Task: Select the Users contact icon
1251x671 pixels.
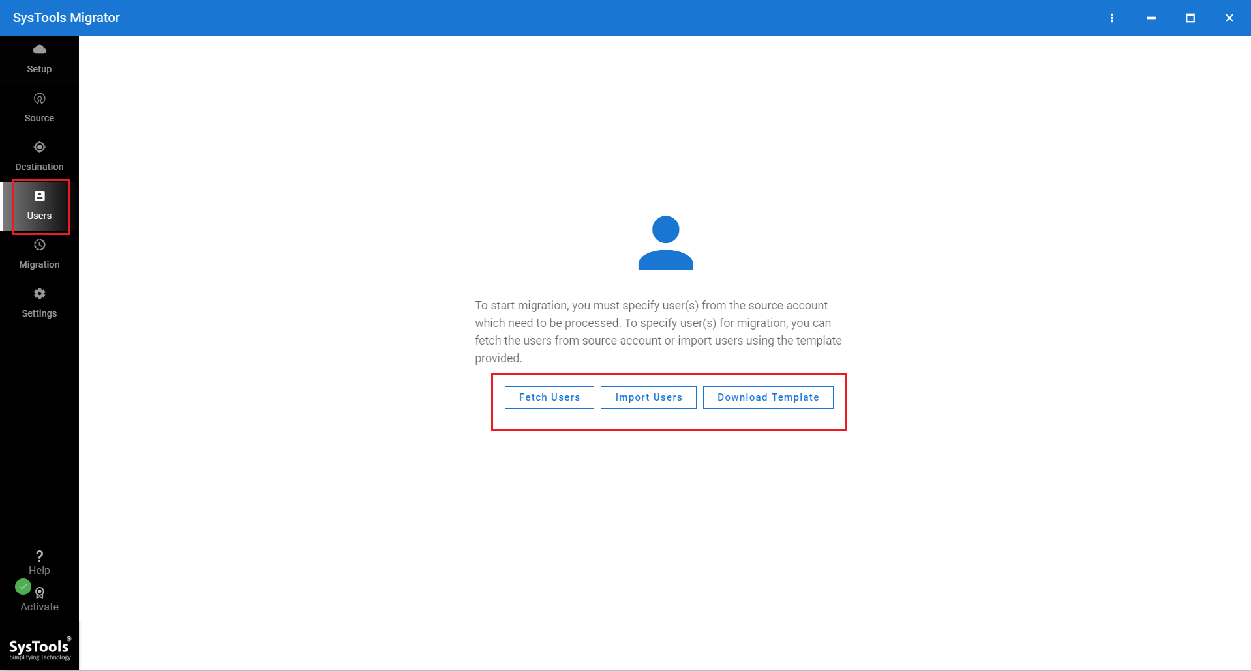Action: [x=39, y=196]
